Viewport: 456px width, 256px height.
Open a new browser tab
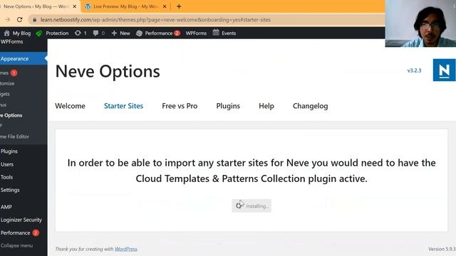[x=179, y=6]
